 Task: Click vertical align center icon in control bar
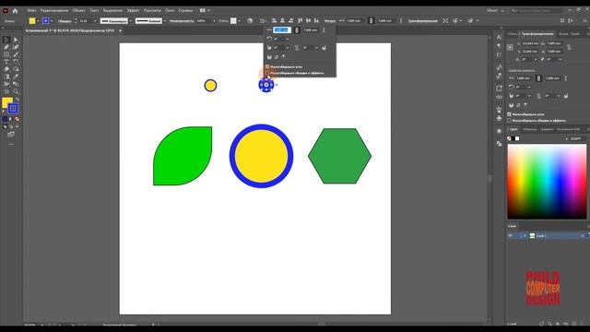click(x=308, y=20)
